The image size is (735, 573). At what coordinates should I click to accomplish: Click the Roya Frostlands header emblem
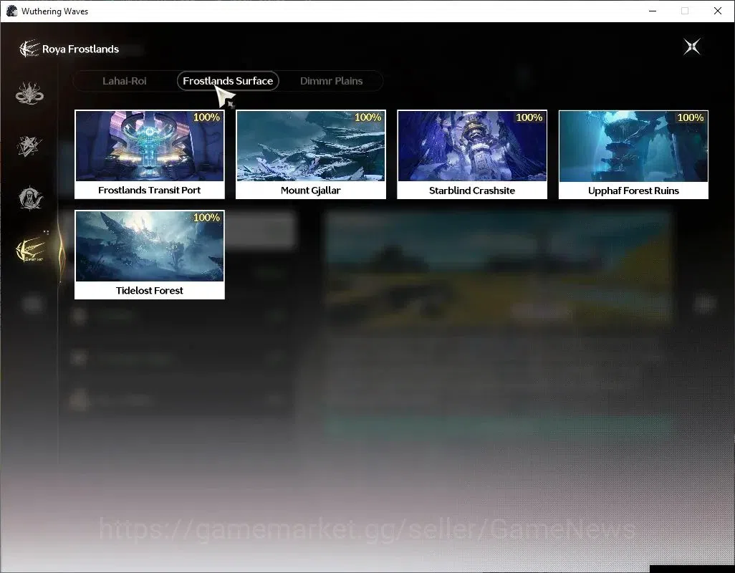29,49
